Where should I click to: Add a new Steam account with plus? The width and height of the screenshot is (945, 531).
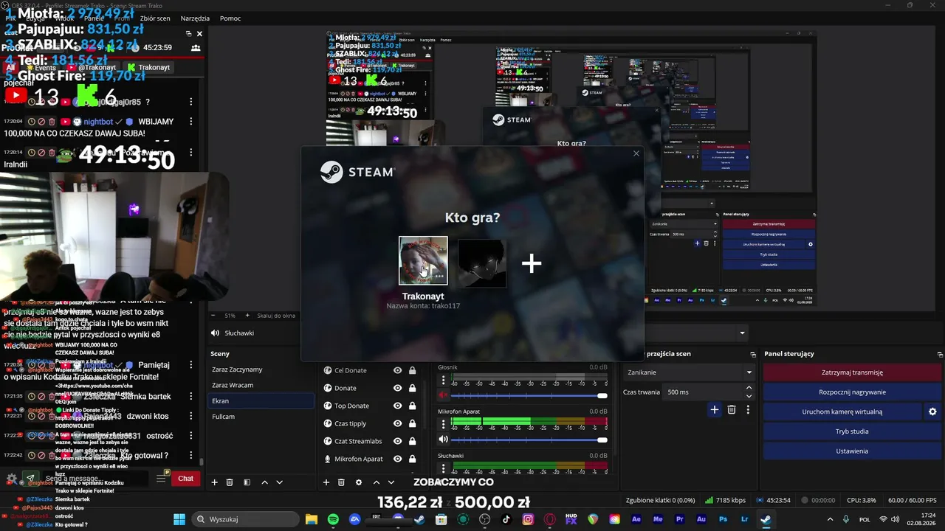(x=532, y=263)
